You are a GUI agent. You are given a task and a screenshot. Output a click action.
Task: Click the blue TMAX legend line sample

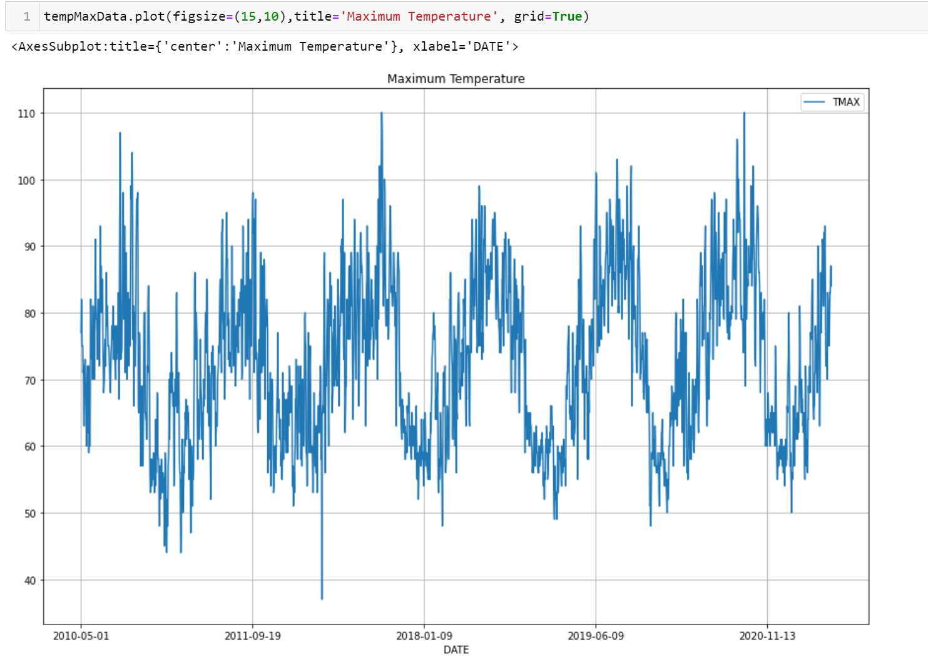[x=814, y=102]
